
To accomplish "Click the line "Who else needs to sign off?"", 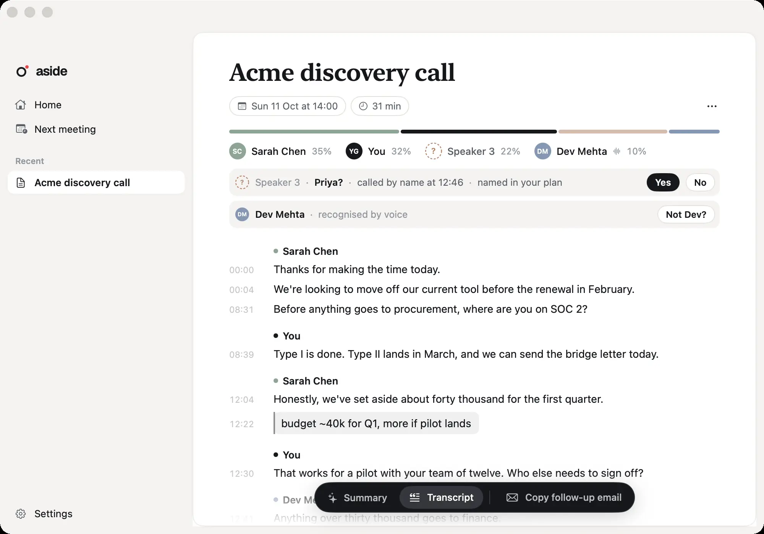I will click(x=575, y=473).
